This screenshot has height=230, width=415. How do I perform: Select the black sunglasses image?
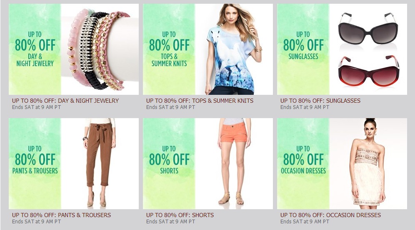[368, 28]
